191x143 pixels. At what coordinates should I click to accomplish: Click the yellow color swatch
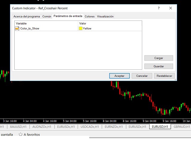81,29
